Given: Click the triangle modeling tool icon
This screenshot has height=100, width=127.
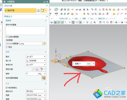Looking at the screenshot, I should coord(100,9).
